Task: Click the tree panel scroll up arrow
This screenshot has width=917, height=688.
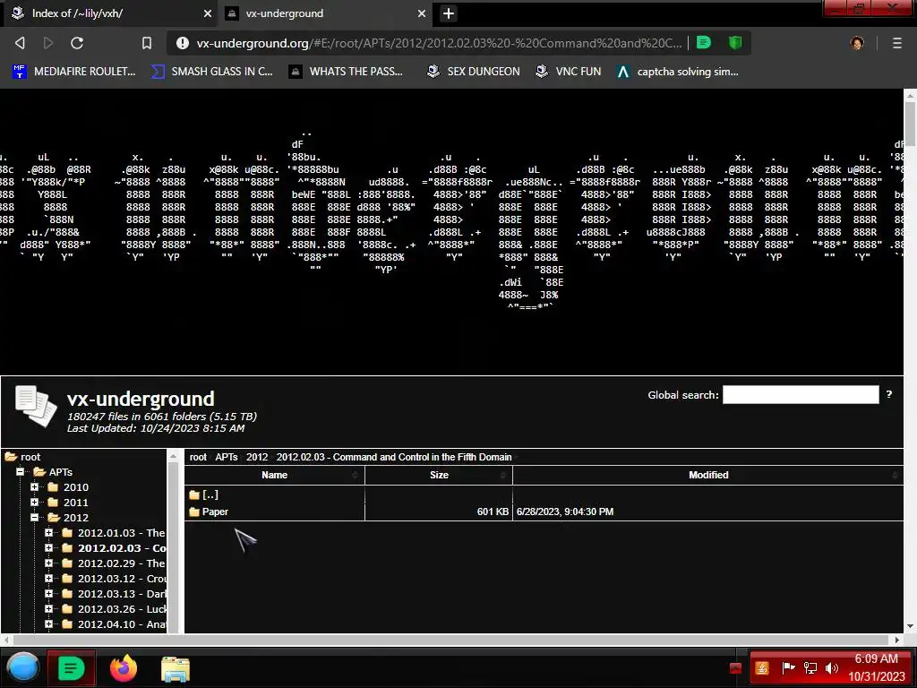Action: pos(173,456)
